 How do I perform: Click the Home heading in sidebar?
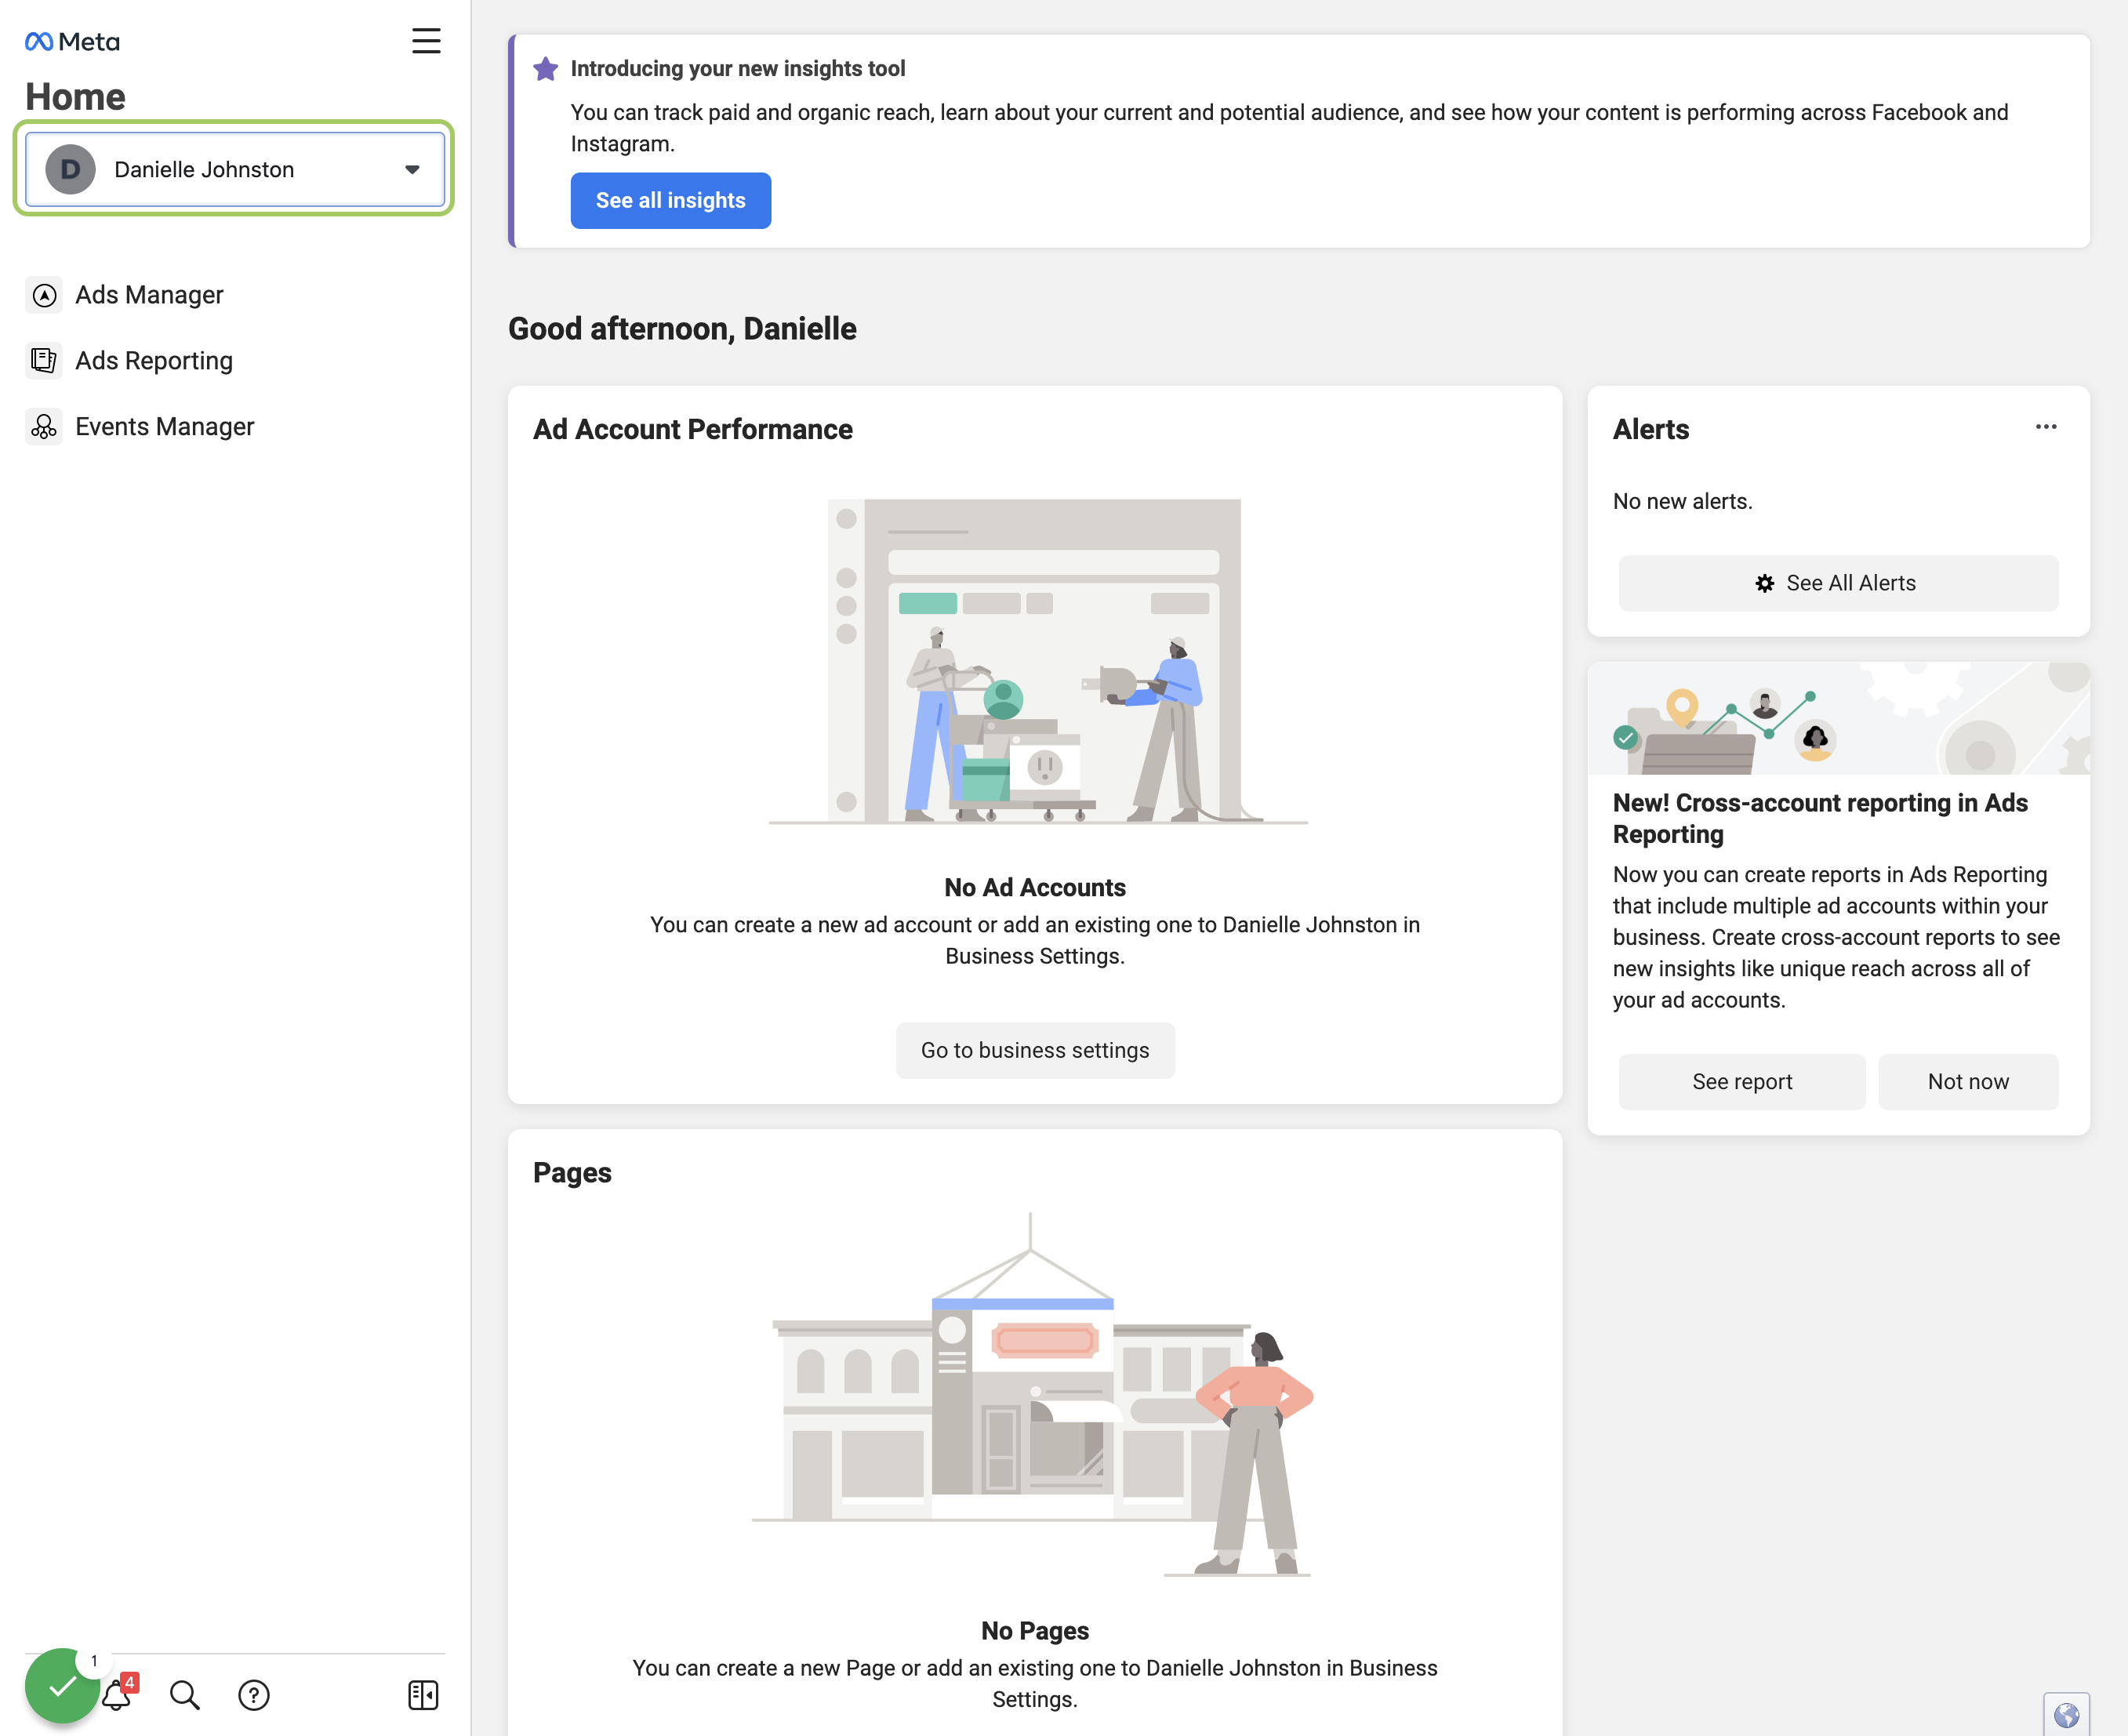coord(75,96)
